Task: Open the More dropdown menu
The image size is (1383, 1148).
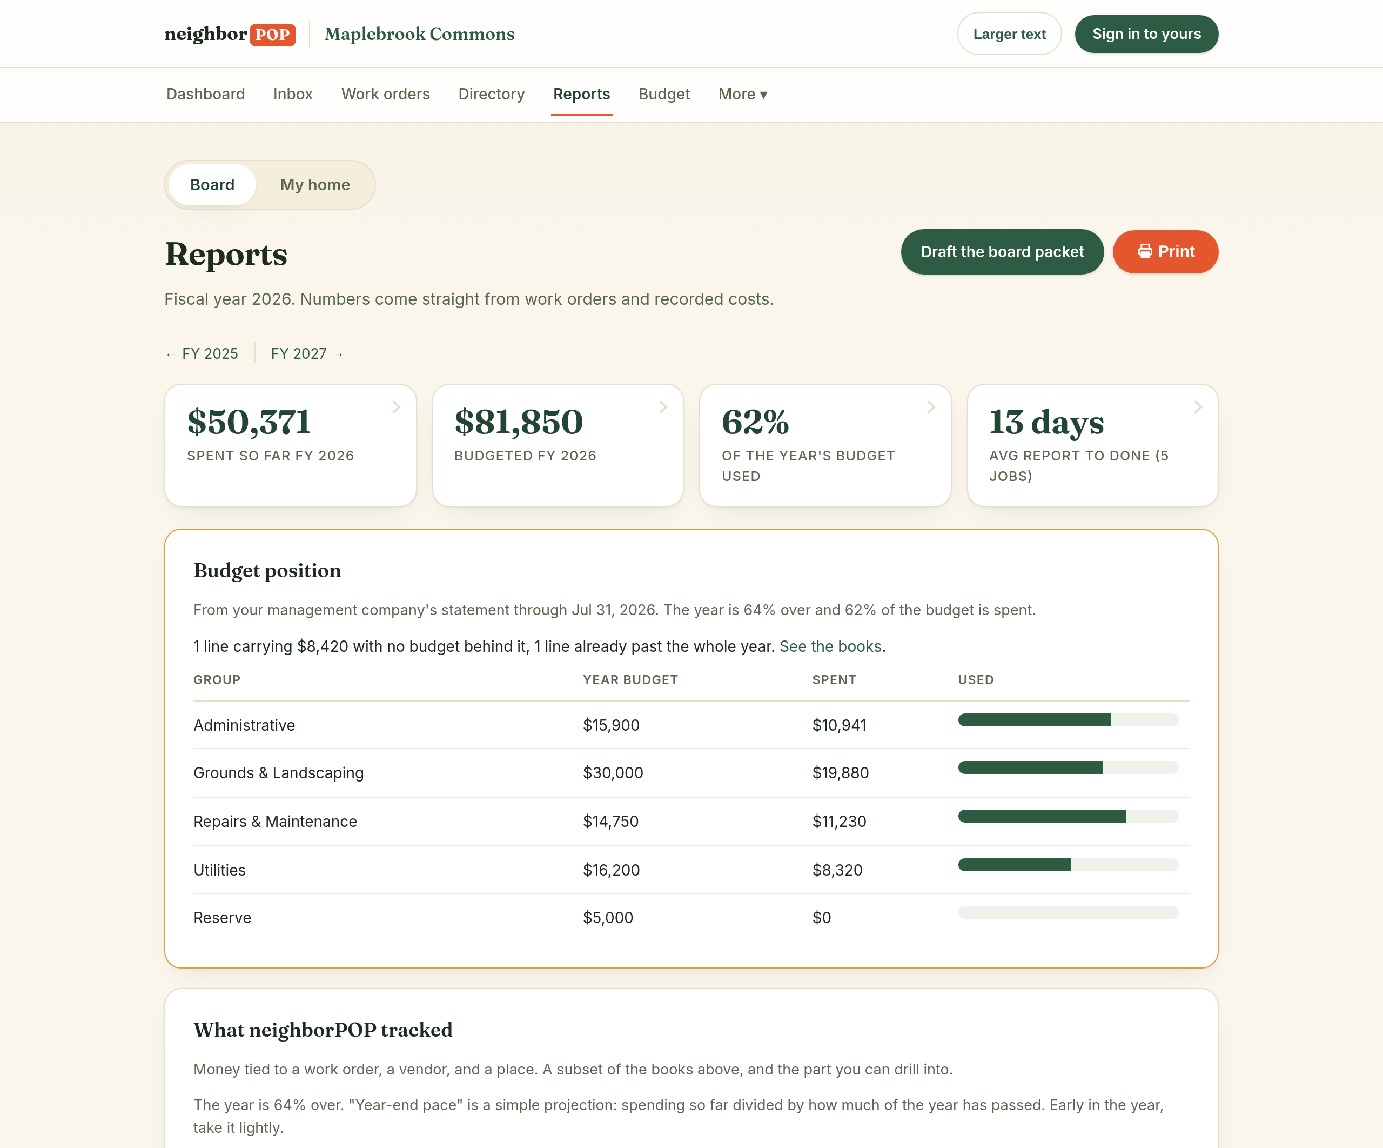Action: [x=742, y=94]
